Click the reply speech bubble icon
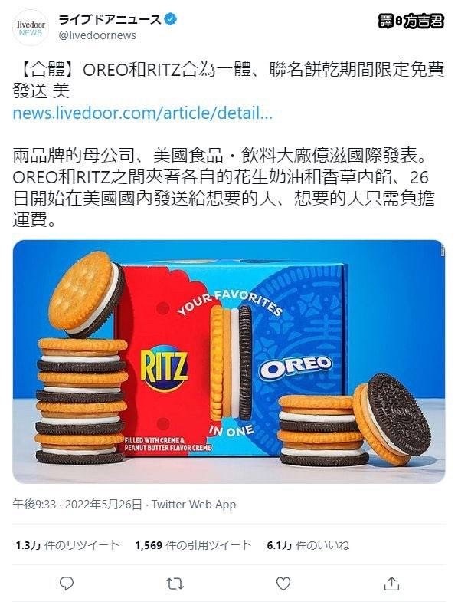The image size is (458, 602). 67,583
